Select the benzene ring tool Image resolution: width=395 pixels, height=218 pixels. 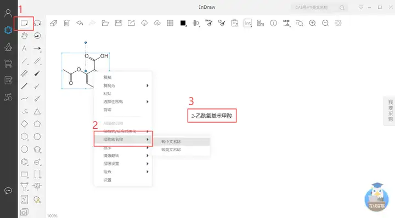pos(24,162)
